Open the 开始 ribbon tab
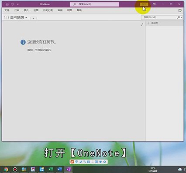 (17, 10)
